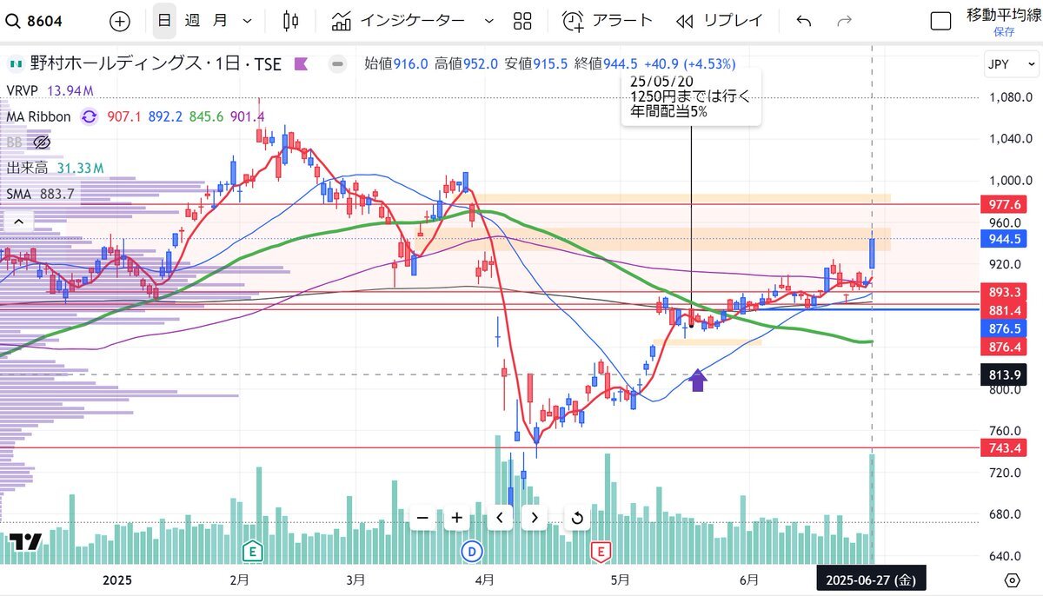The image size is (1043, 596).
Task: Zoom in with the plus button
Action: pos(456,518)
